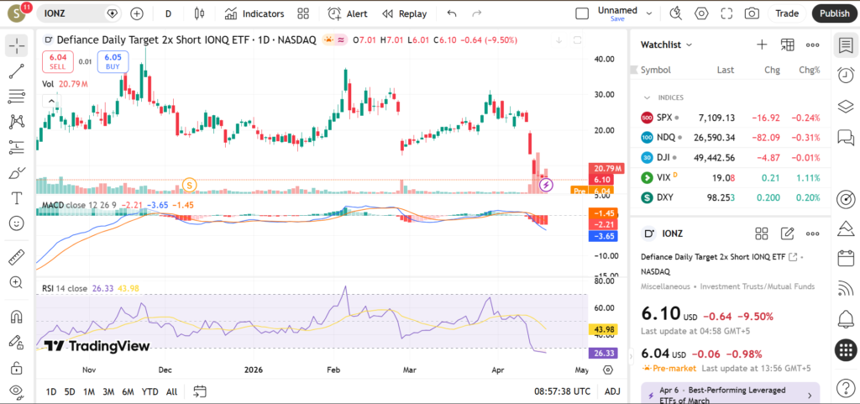The image size is (860, 404).
Task: Open the Alerts bell in right sidebar
Action: pyautogui.click(x=846, y=318)
